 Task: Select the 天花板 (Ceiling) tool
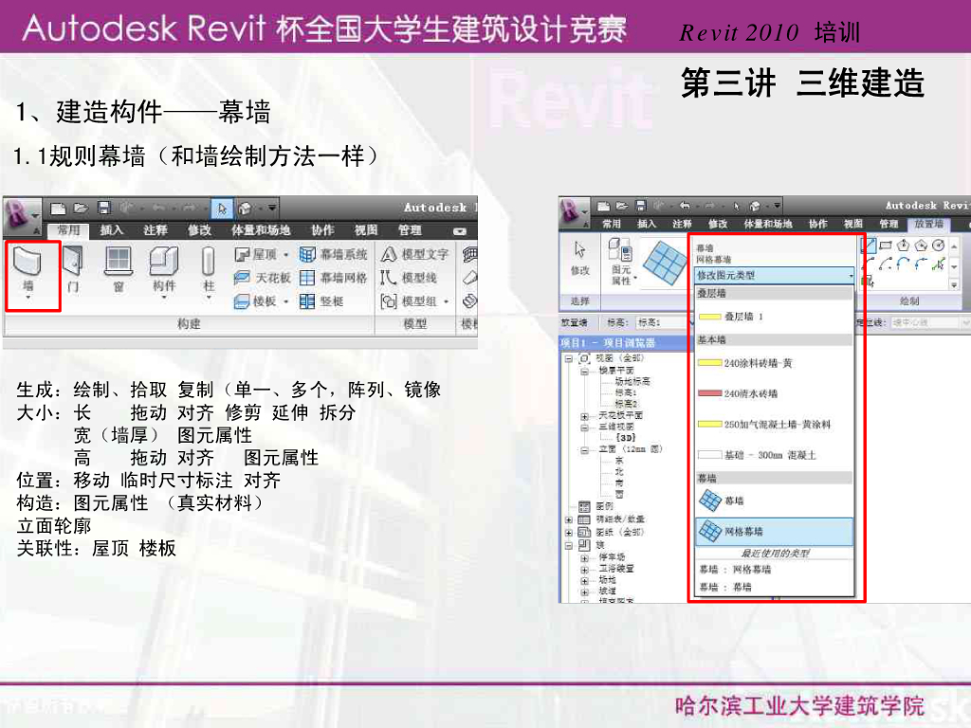click(263, 278)
